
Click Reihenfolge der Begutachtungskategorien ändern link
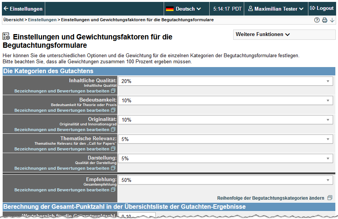tap(270, 198)
